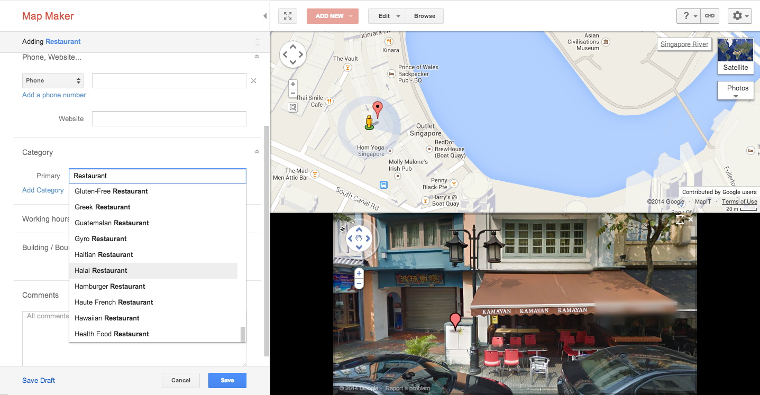
Task: Zoom in on the map
Action: (x=293, y=84)
